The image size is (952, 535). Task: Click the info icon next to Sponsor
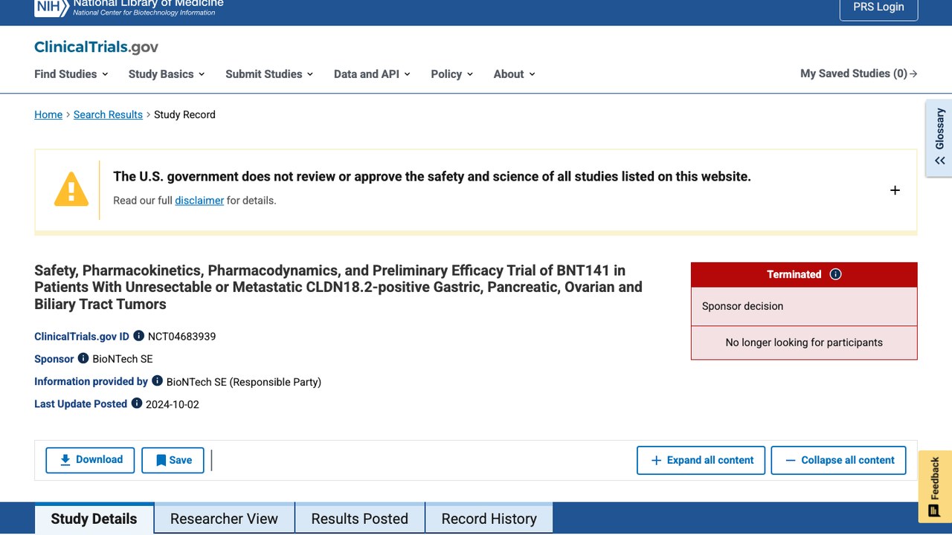pyautogui.click(x=83, y=358)
